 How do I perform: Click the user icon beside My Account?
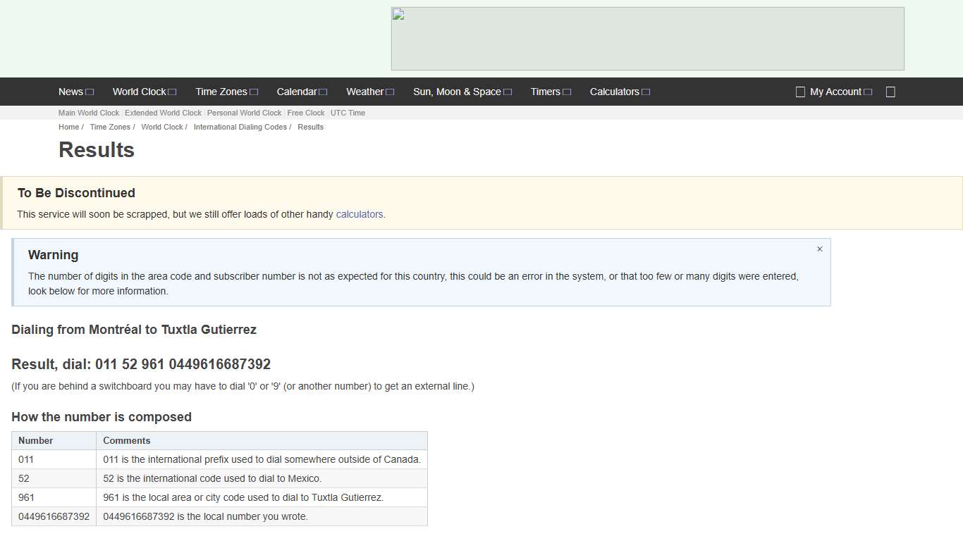800,92
